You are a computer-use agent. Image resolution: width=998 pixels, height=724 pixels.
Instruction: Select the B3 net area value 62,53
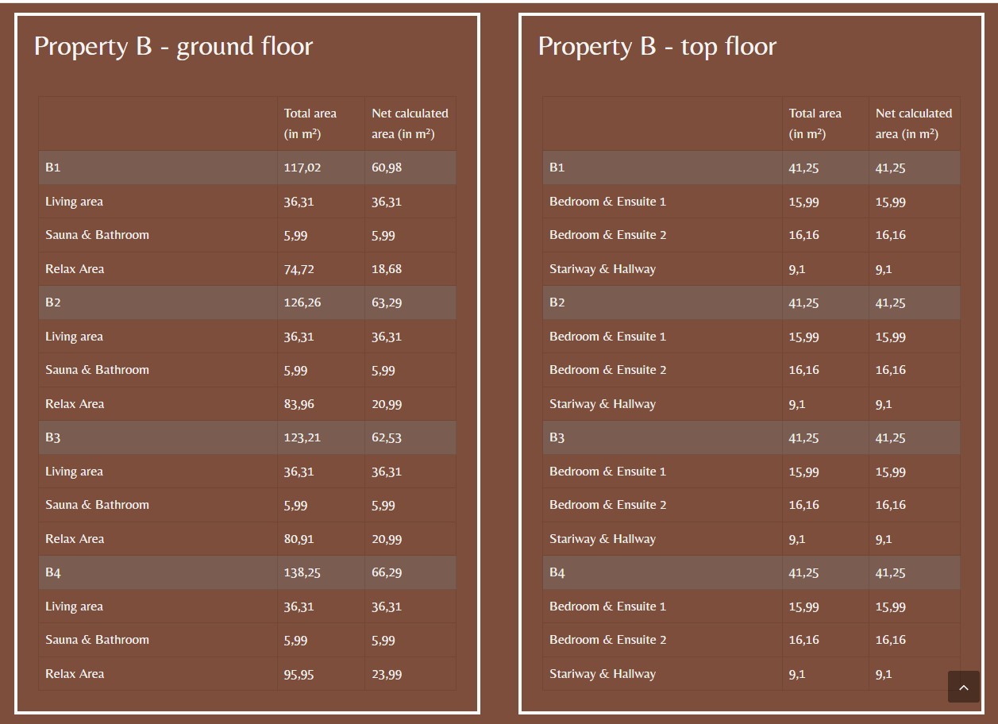(387, 437)
